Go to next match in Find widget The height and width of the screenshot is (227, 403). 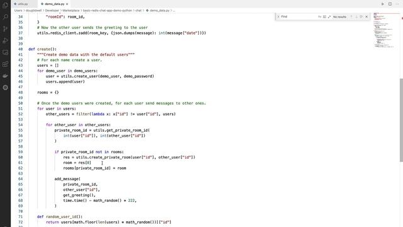[356, 17]
